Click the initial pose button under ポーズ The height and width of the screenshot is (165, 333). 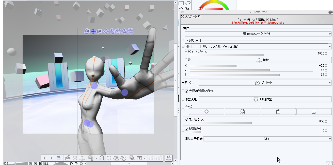pyautogui.click(x=207, y=112)
